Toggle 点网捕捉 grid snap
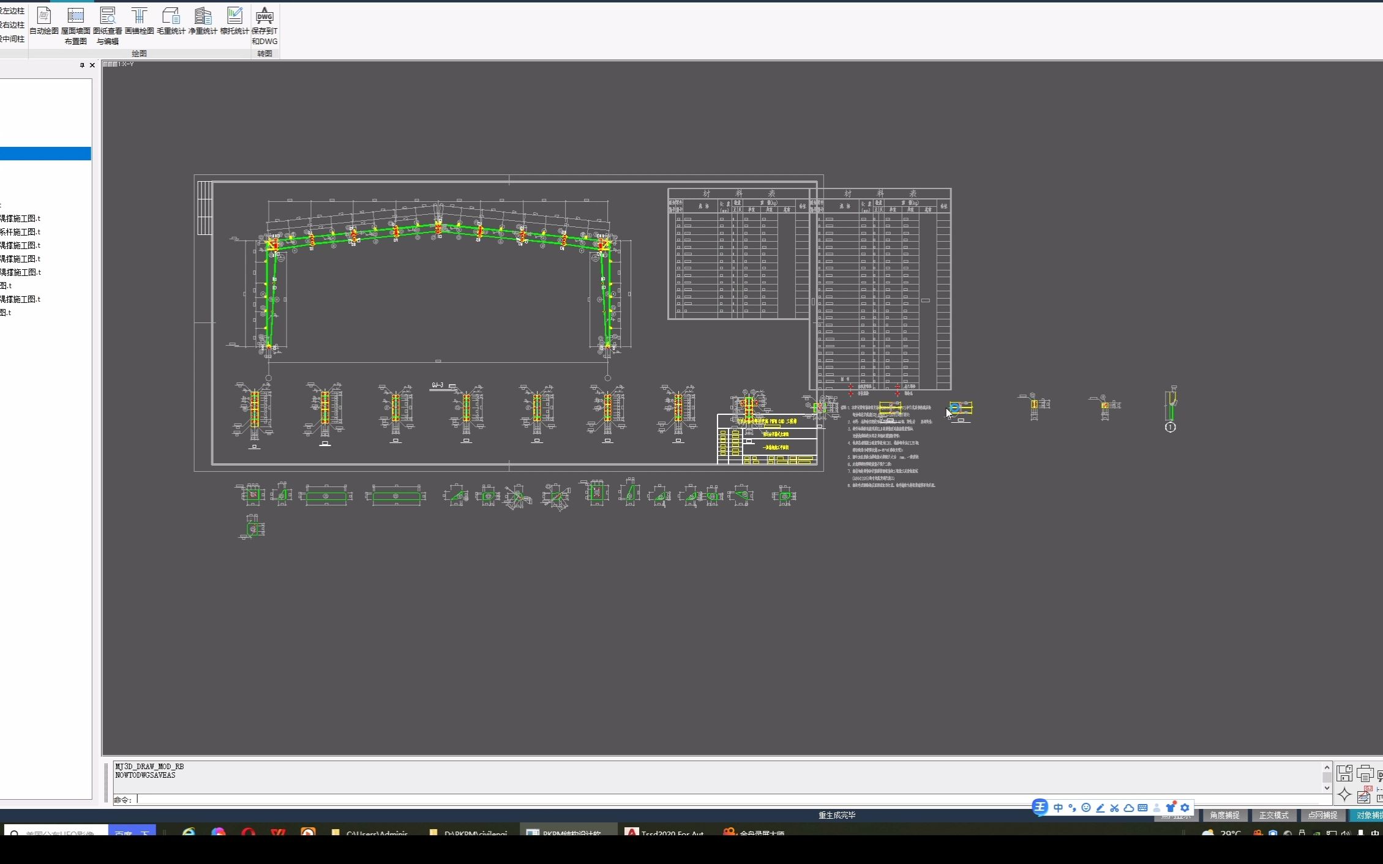The image size is (1383, 864). pyautogui.click(x=1322, y=815)
